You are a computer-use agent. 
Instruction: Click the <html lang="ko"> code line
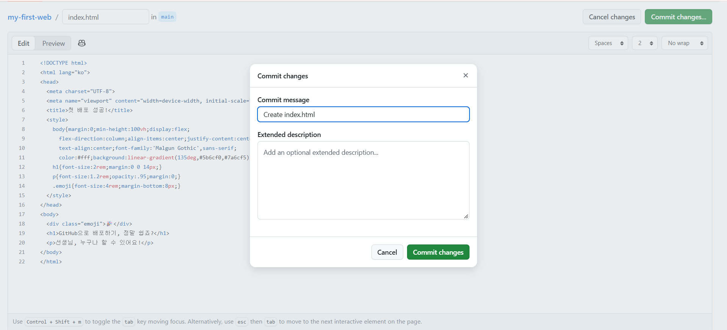coord(65,72)
